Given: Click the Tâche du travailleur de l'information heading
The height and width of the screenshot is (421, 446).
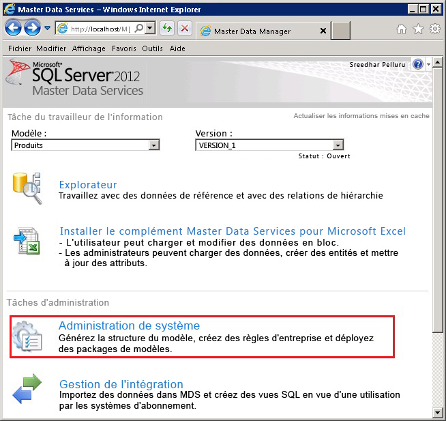Looking at the screenshot, I should pyautogui.click(x=85, y=117).
